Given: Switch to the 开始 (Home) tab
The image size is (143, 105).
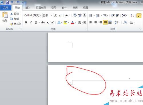Looking at the screenshot, I should (17, 7).
